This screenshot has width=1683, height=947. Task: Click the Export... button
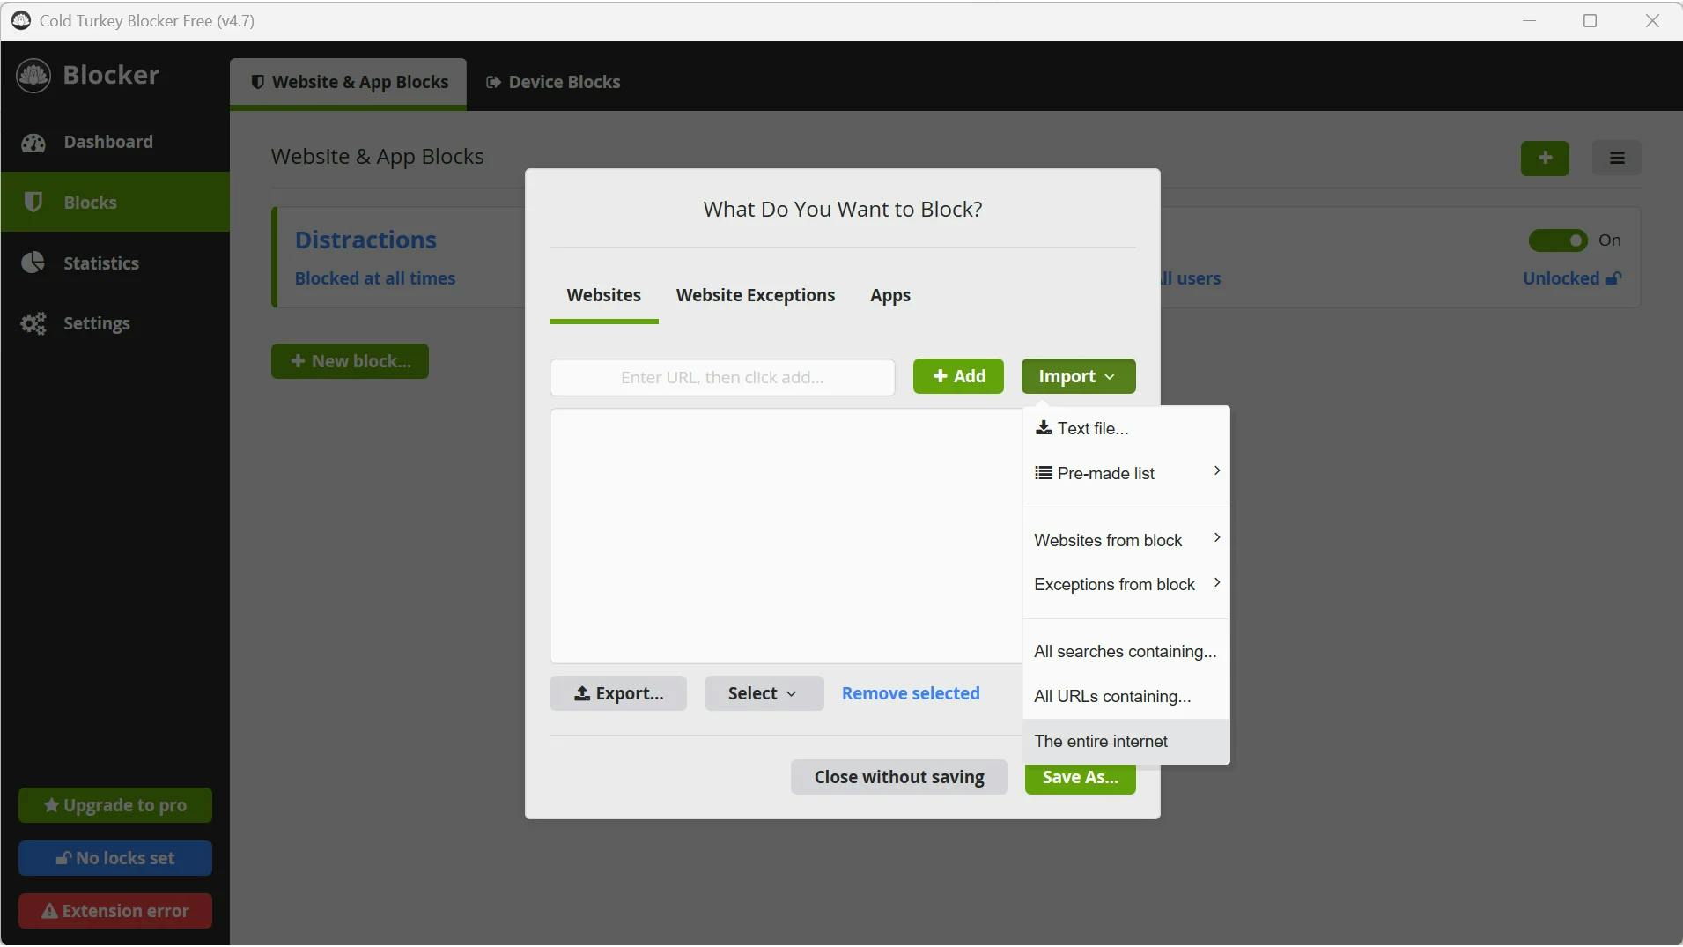[618, 693]
